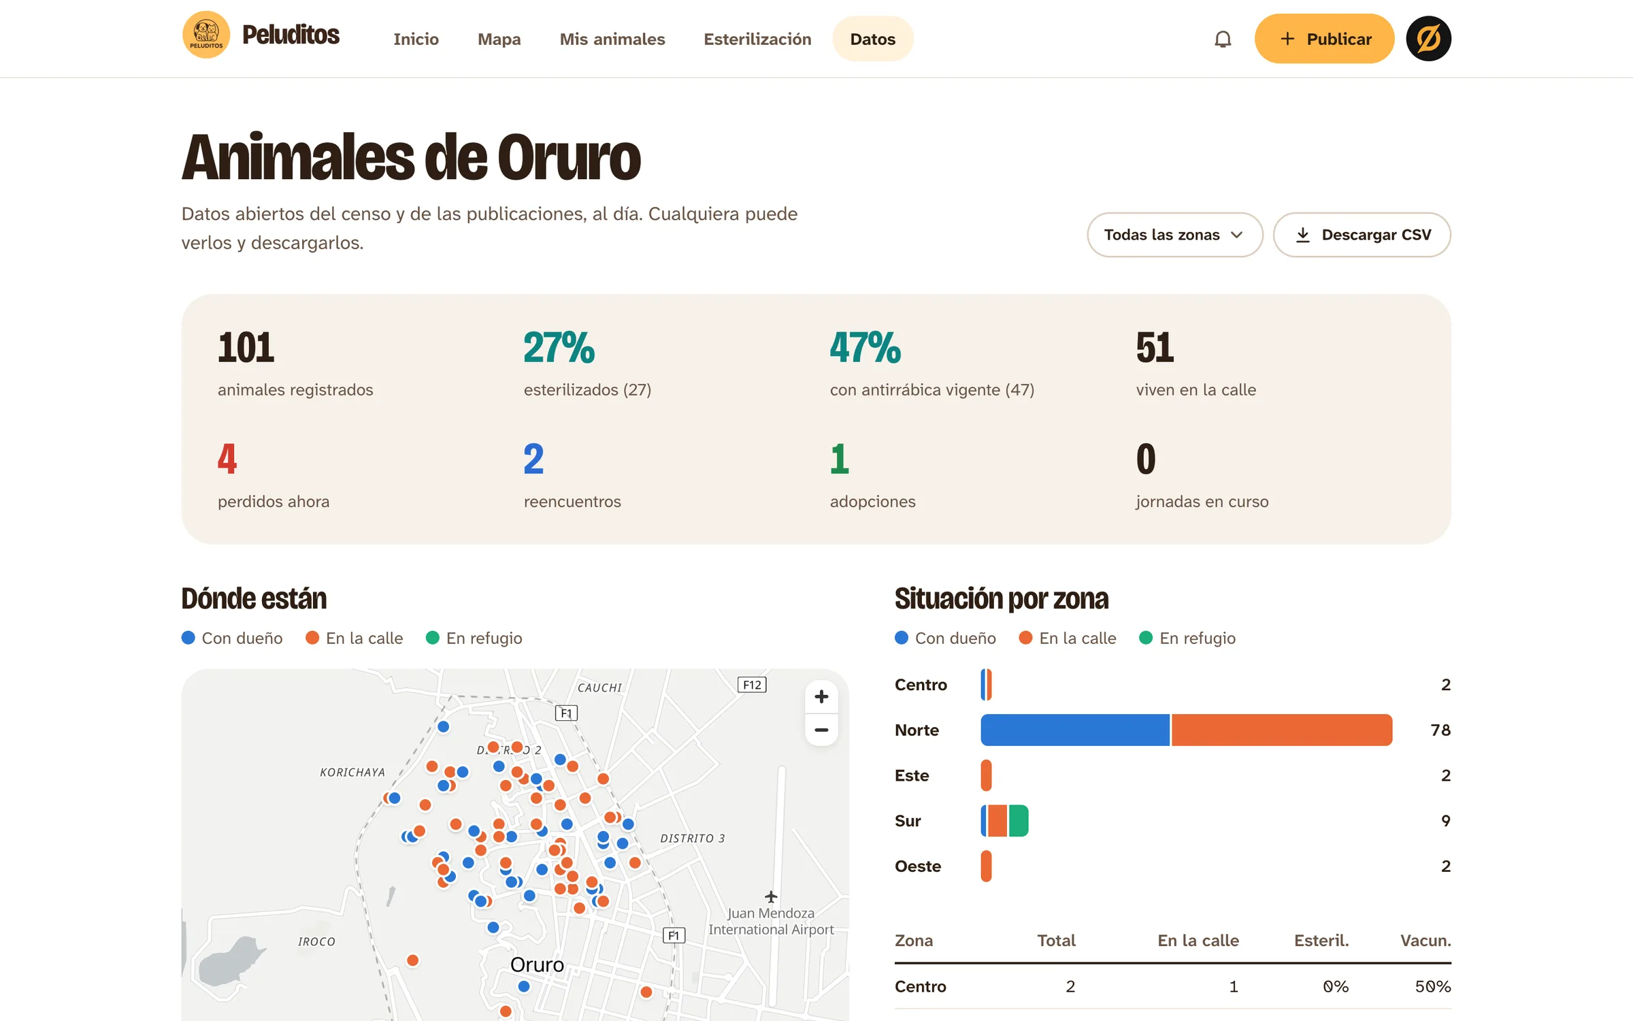Open the Todas las zonas dropdown
This screenshot has height=1021, width=1633.
(x=1174, y=235)
